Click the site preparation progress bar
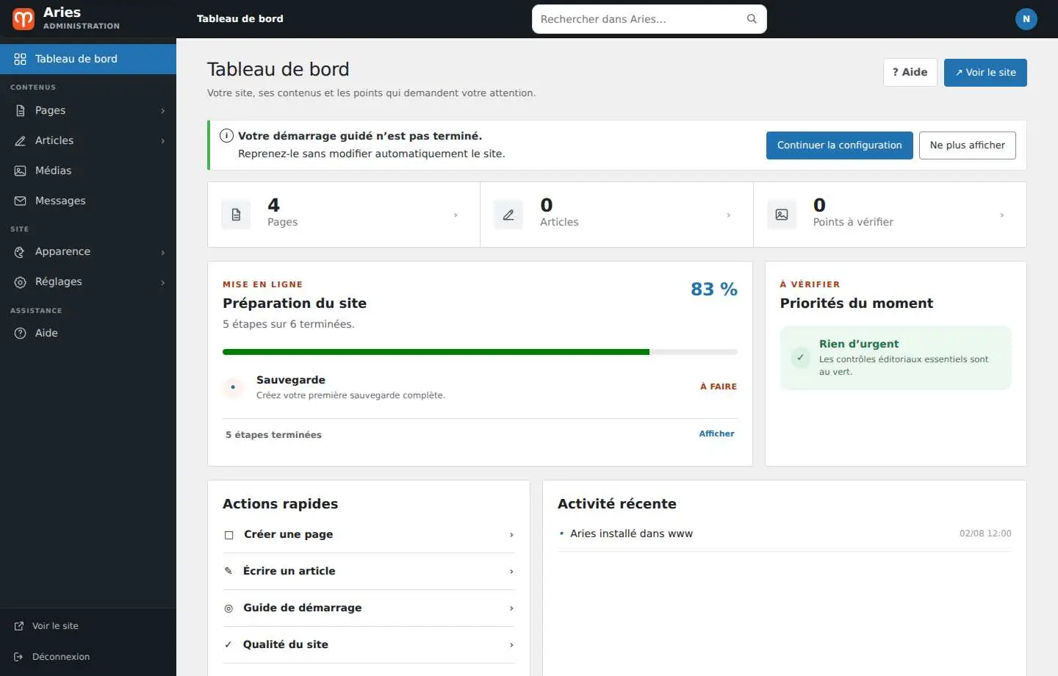This screenshot has height=676, width=1058. click(480, 352)
